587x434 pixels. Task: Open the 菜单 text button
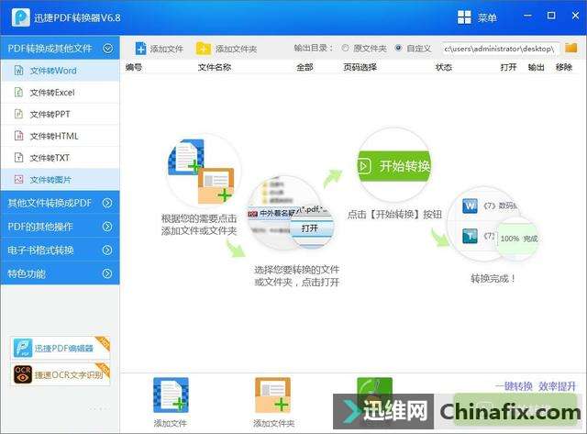click(x=487, y=17)
